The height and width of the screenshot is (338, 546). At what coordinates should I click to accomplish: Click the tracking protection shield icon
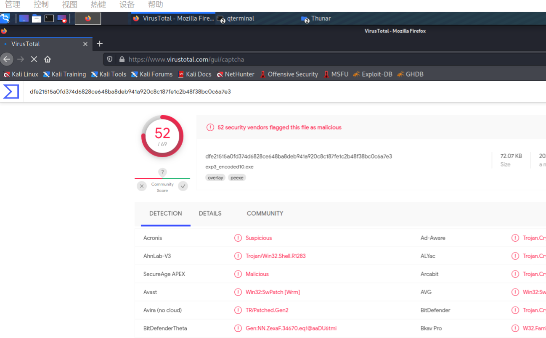click(110, 59)
